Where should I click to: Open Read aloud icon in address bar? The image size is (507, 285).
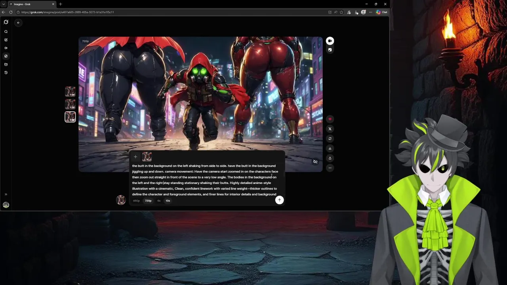pos(335,12)
